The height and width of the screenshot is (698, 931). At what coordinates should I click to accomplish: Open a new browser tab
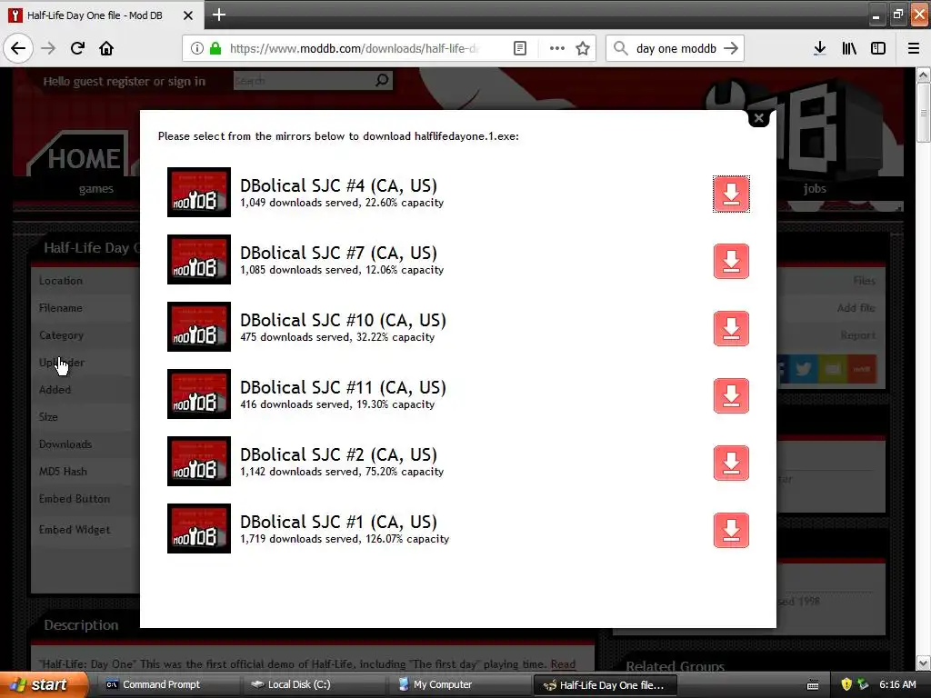pos(218,15)
